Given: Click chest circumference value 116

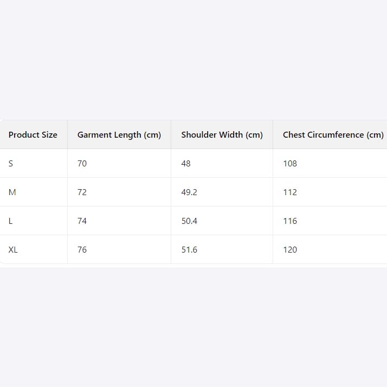Looking at the screenshot, I should [x=290, y=221].
